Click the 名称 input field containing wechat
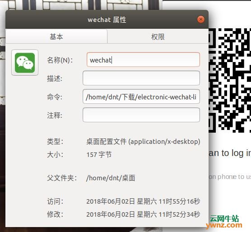The height and width of the screenshot is (232, 251). pos(143,60)
